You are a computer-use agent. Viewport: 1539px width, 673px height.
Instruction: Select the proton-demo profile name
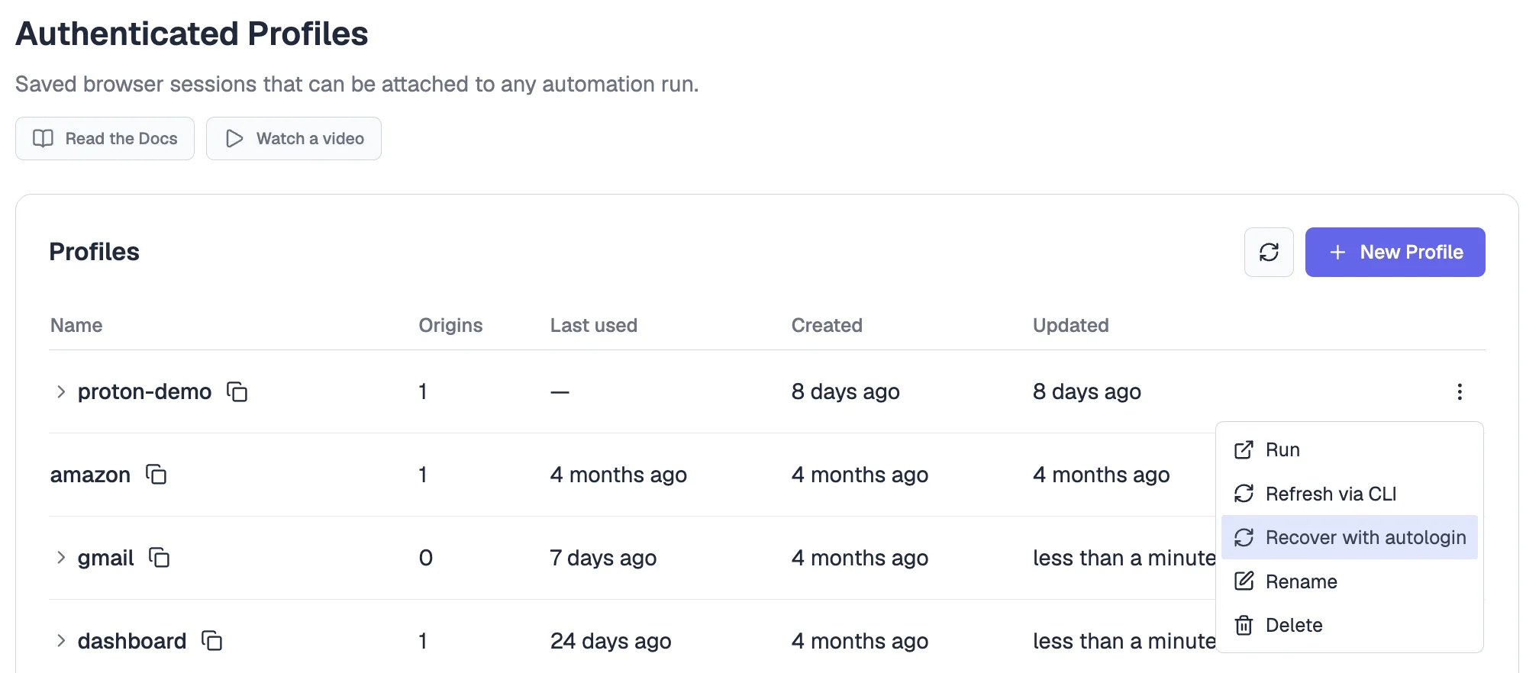(x=144, y=391)
